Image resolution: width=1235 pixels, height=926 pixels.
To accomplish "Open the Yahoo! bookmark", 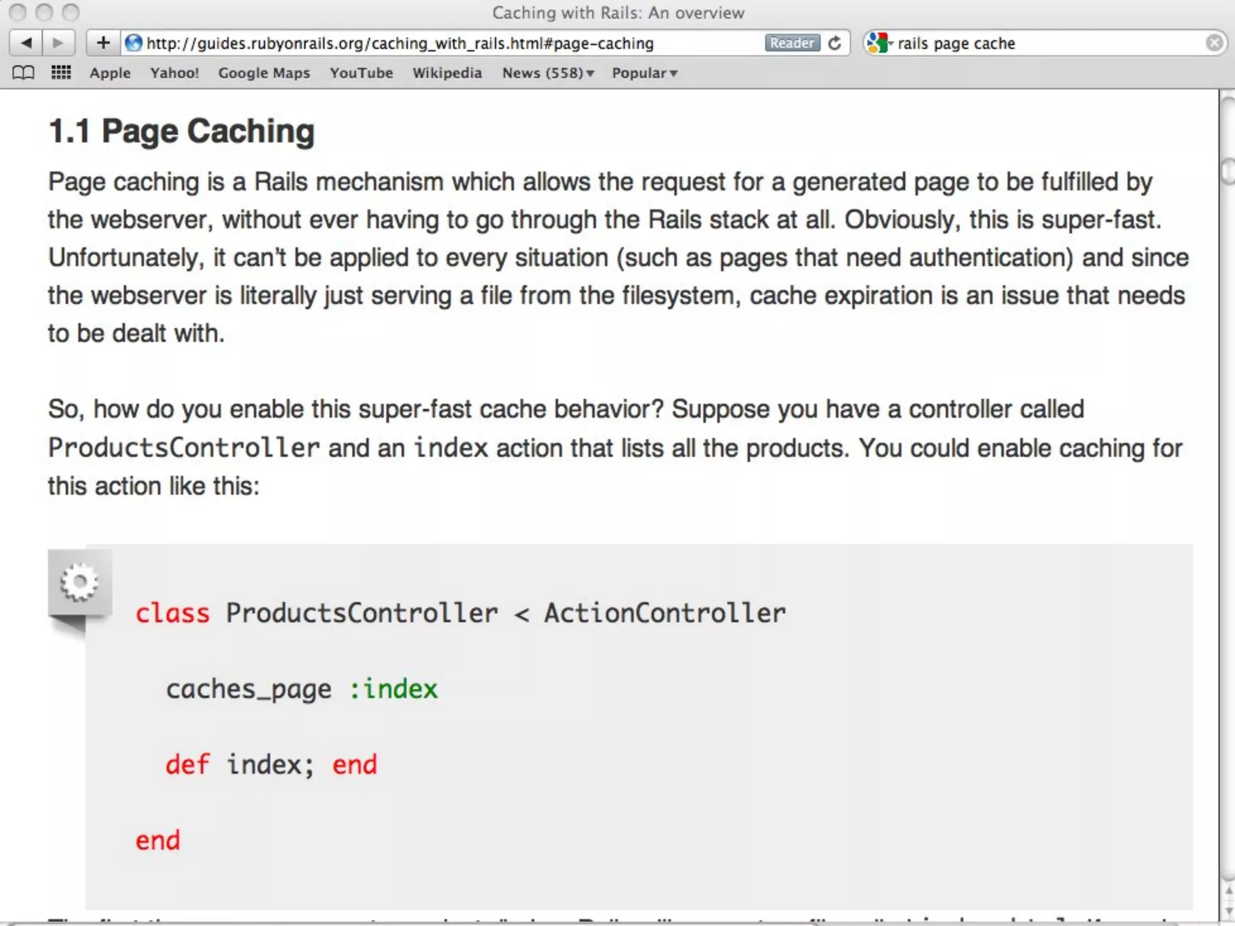I will [174, 73].
